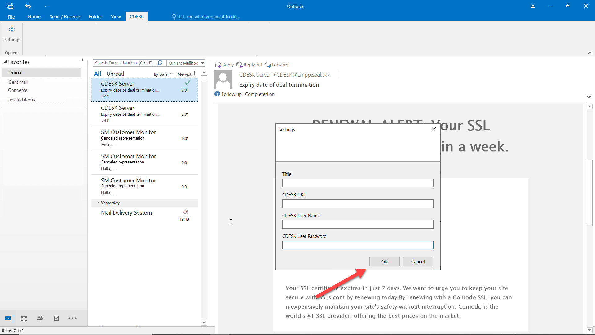Open the ribbon display options icon

pyautogui.click(x=533, y=6)
